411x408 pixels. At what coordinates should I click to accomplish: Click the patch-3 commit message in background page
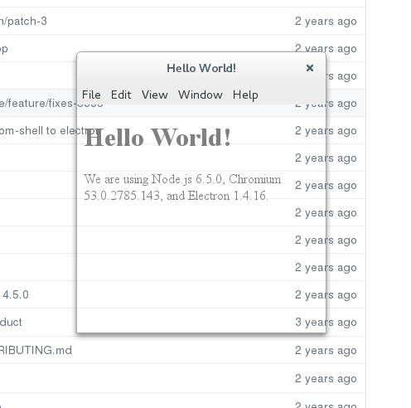(x=23, y=22)
